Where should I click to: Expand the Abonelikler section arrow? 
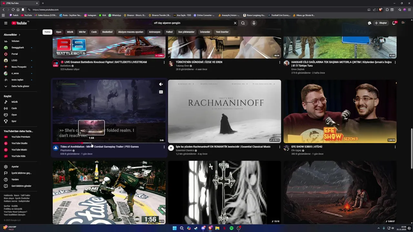(19, 35)
